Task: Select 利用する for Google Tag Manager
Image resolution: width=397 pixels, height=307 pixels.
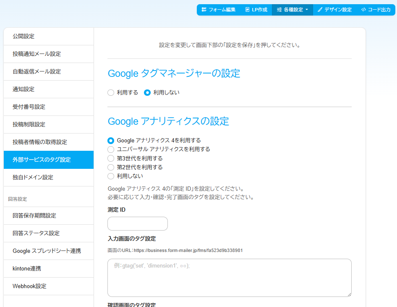Action: 111,93
